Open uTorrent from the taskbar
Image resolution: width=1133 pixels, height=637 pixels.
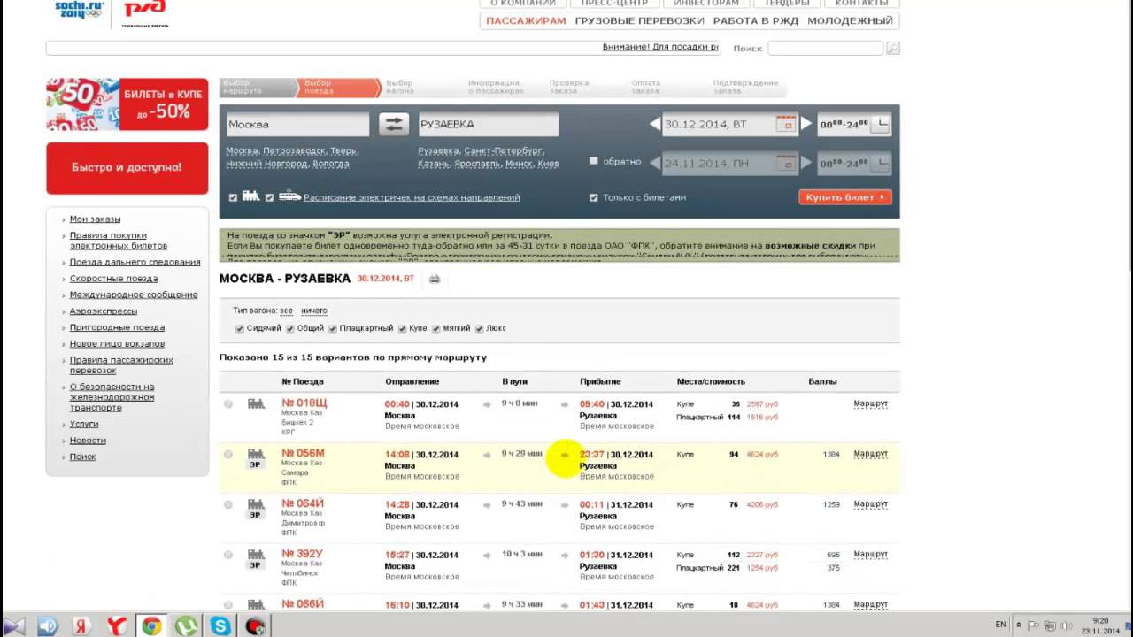186,626
